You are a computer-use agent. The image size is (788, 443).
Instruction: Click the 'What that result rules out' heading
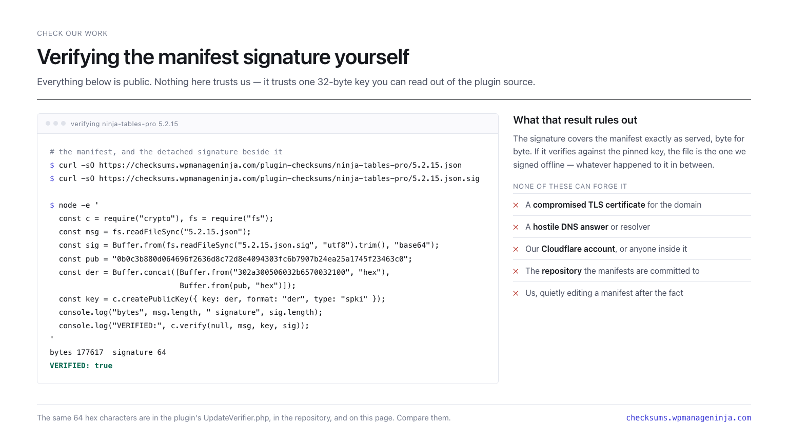click(x=575, y=120)
